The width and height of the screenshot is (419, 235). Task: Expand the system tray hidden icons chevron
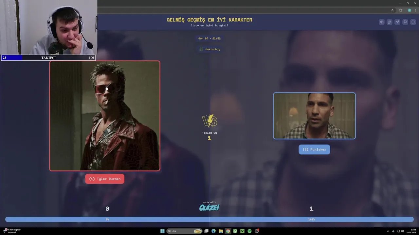point(388,231)
